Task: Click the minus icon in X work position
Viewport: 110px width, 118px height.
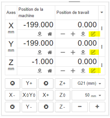Action: (x=63, y=34)
